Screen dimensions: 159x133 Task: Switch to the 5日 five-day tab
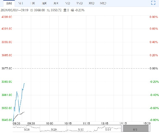(x=21, y=3)
